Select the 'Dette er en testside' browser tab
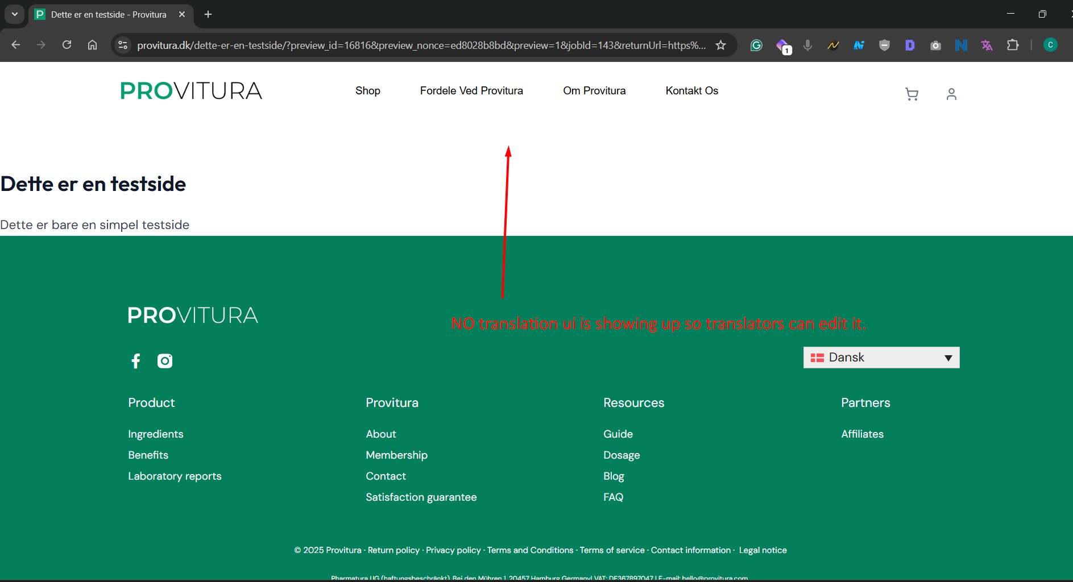Viewport: 1073px width, 582px height. point(111,15)
